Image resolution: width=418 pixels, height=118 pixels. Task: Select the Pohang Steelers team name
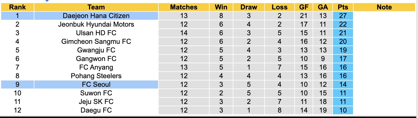(x=96, y=76)
